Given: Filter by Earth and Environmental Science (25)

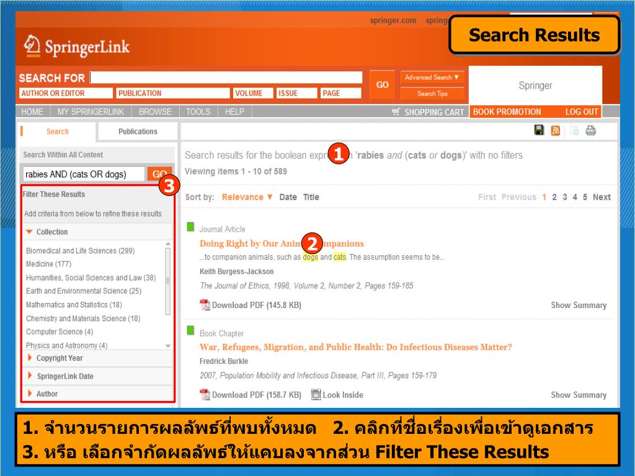Looking at the screenshot, I should point(84,291).
